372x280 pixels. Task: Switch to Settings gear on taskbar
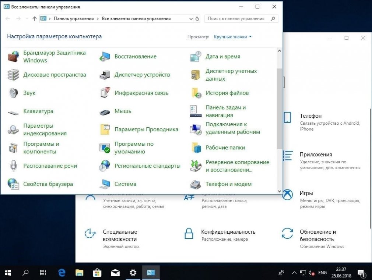click(133, 273)
